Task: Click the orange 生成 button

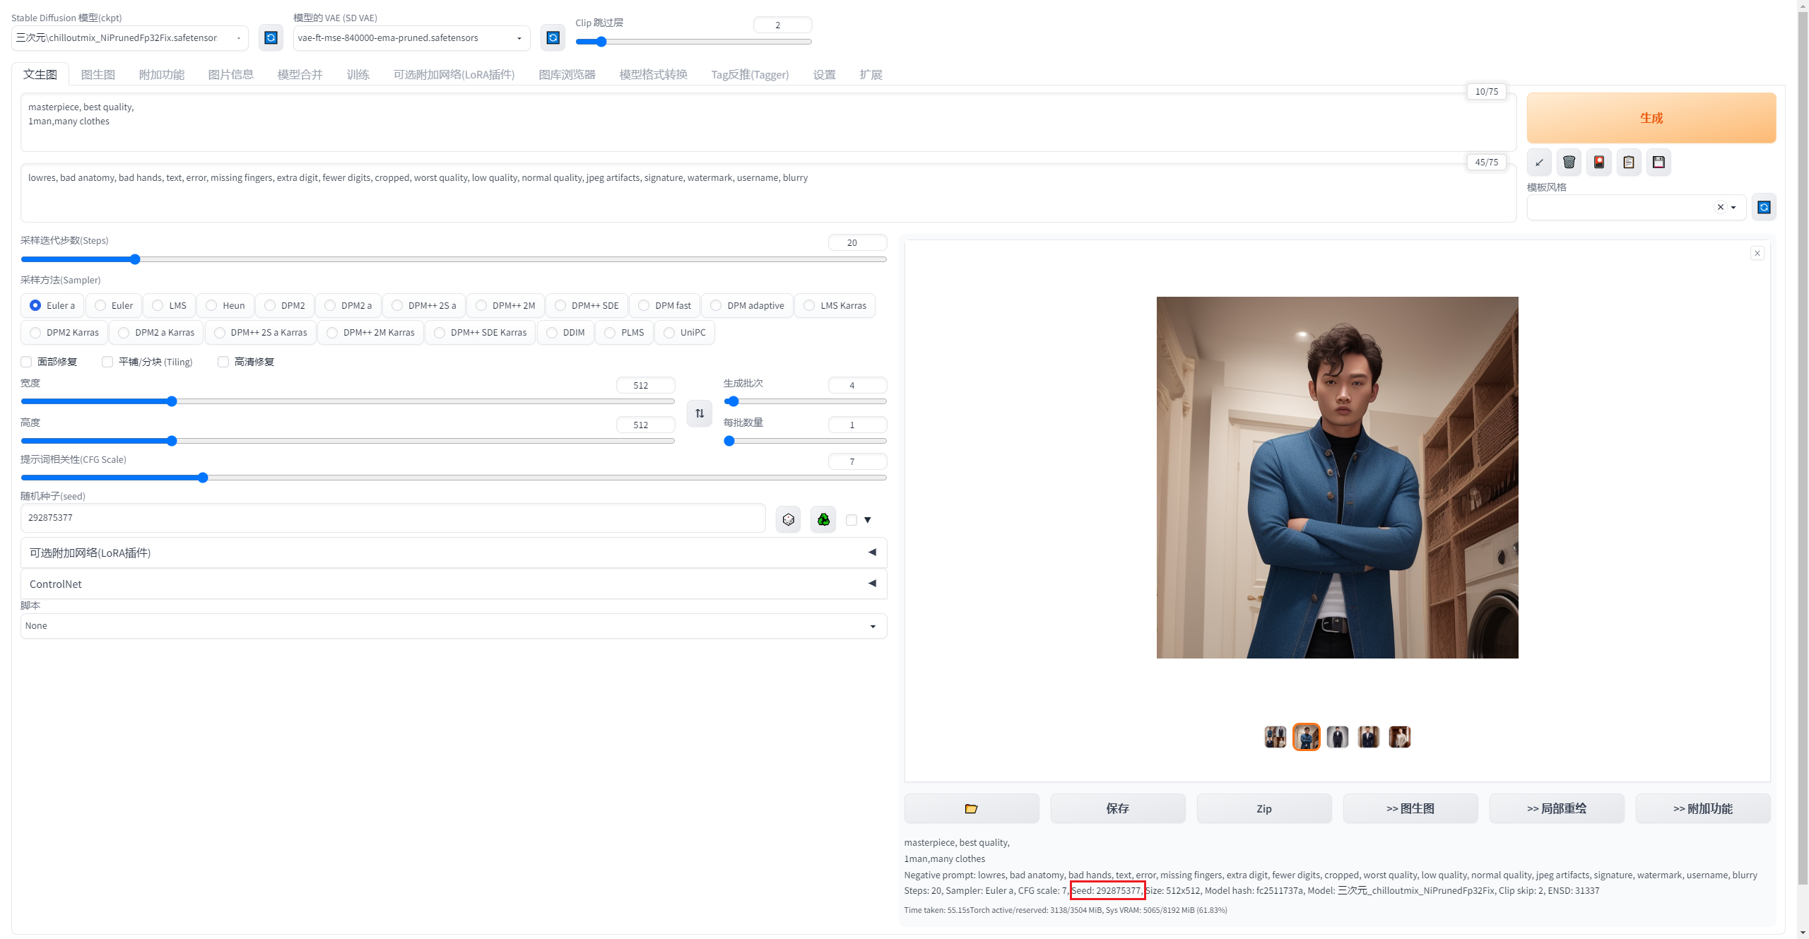Action: coord(1651,118)
